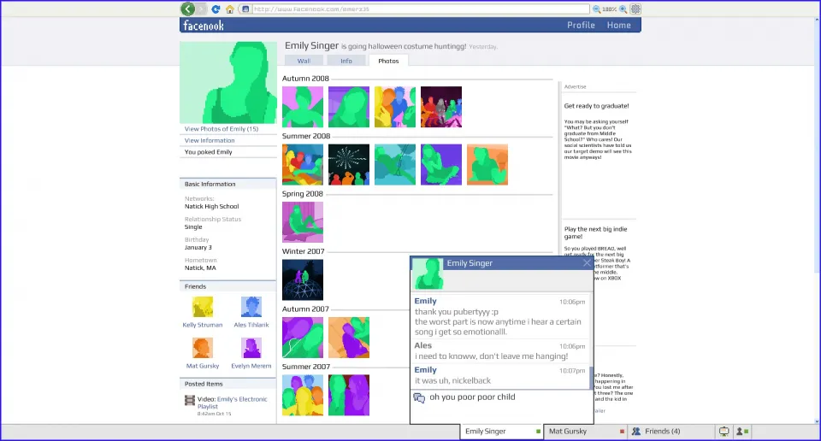Zoom out with the minus magnifier
The width and height of the screenshot is (821, 441).
point(596,9)
